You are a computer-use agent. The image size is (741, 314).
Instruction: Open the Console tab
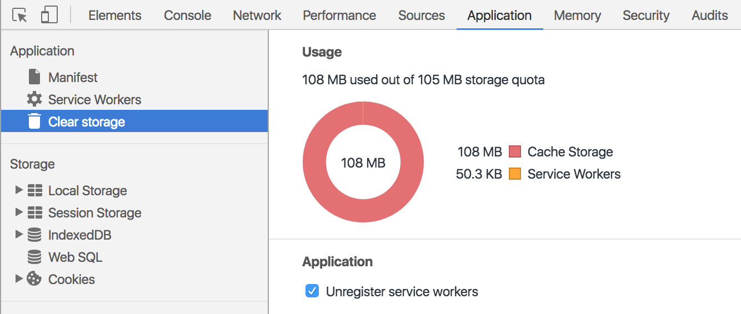(x=187, y=16)
